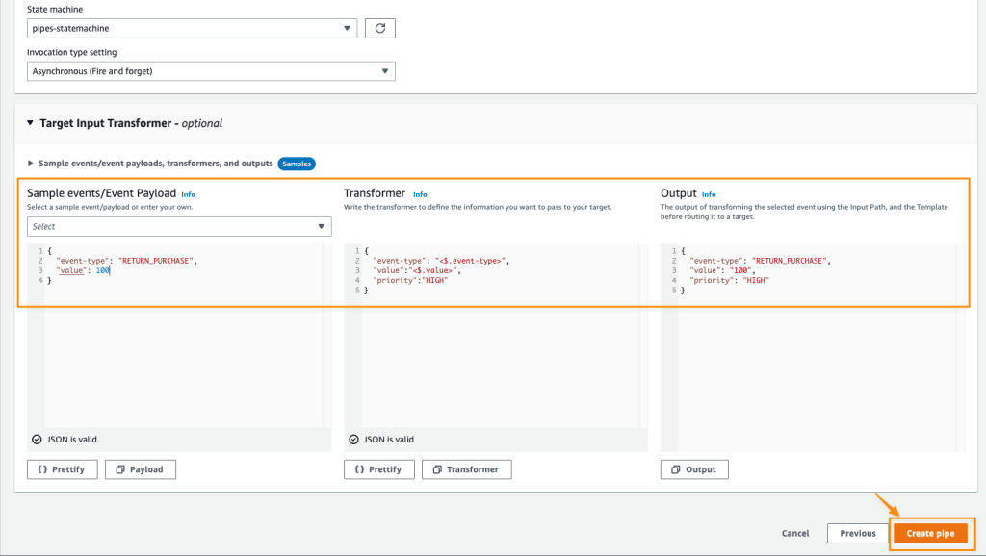Screen dimensions: 986x556
Task: Click "priority": "HIGH" line in Output panel
Action: tap(730, 280)
